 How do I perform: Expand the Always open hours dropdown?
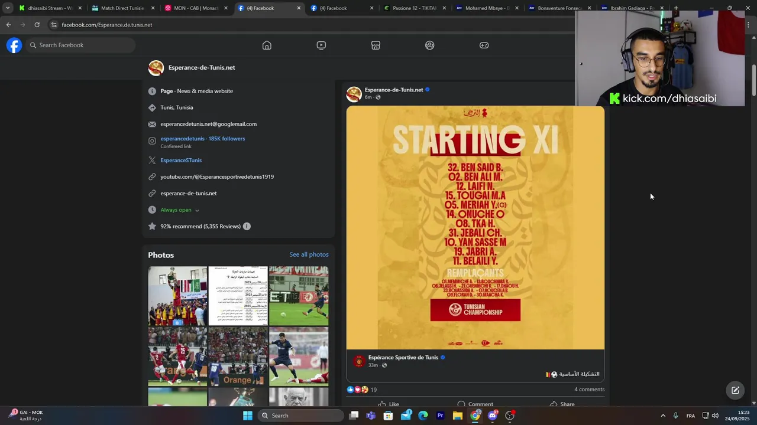click(197, 210)
